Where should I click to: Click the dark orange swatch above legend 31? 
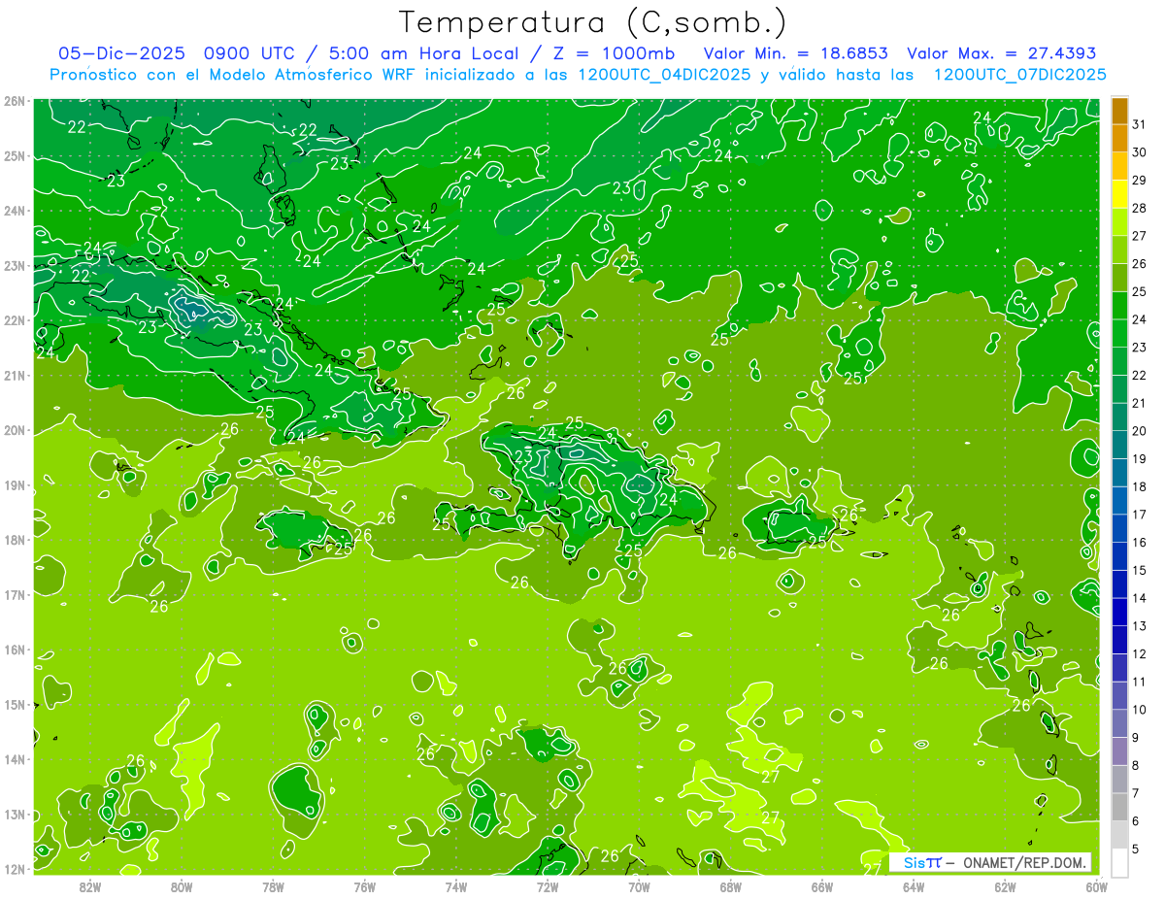coord(1119,110)
